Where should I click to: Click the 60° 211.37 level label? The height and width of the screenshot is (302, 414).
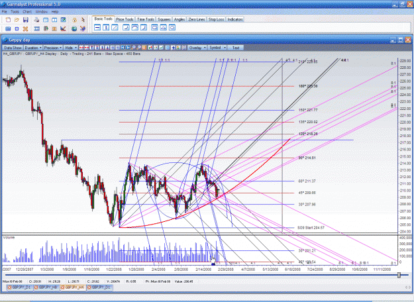point(307,181)
